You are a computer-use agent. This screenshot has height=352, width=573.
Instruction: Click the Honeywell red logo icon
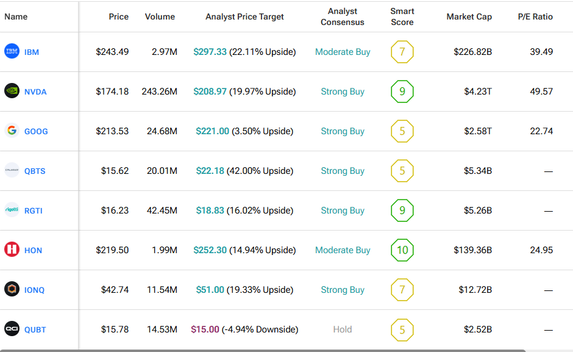12,250
